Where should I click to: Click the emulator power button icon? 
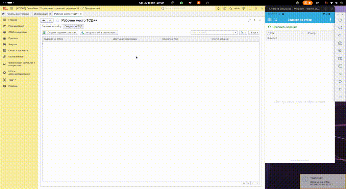pos(340,20)
